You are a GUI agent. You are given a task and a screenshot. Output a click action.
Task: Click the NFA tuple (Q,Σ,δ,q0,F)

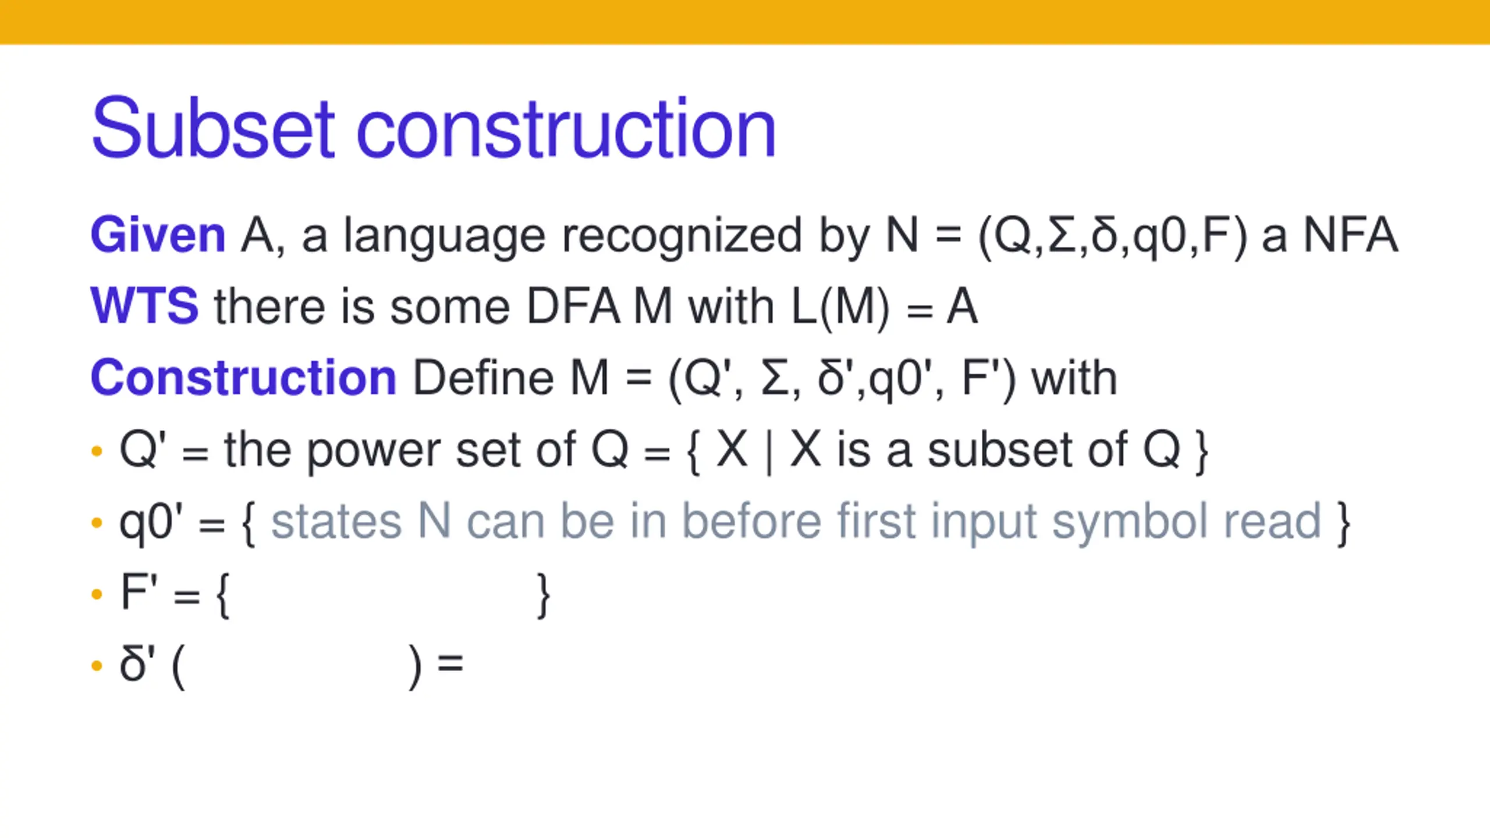tap(1113, 236)
